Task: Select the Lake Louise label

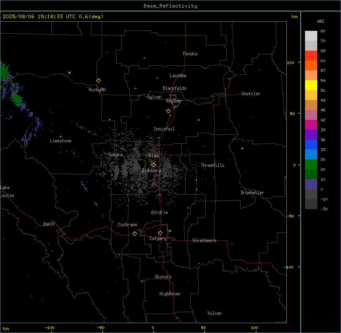Action: click(x=7, y=191)
